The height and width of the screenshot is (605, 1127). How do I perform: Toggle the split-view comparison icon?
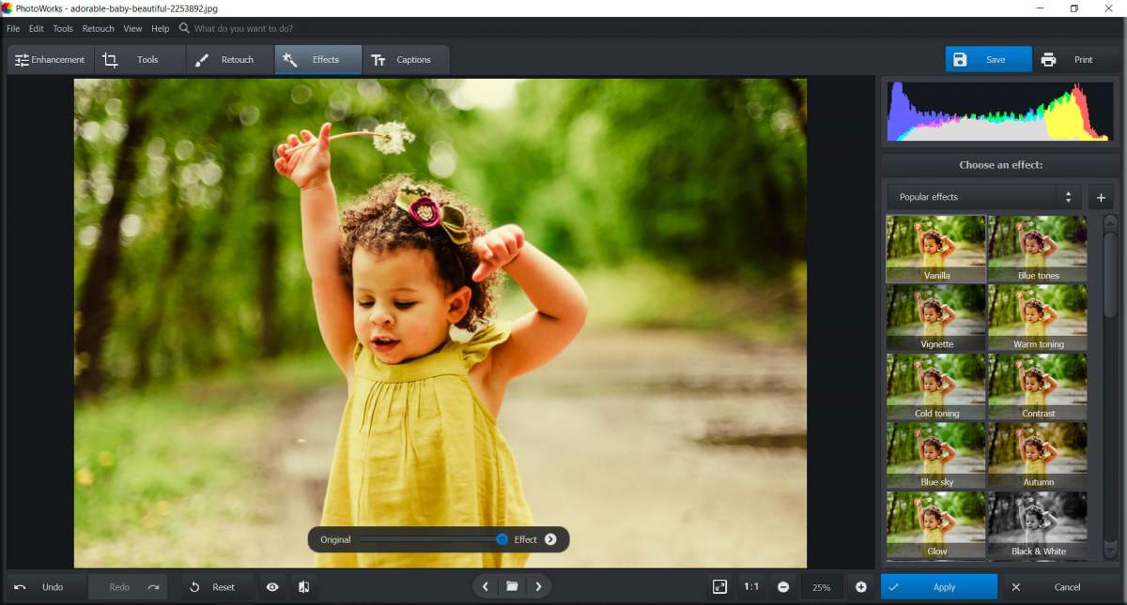coord(302,586)
